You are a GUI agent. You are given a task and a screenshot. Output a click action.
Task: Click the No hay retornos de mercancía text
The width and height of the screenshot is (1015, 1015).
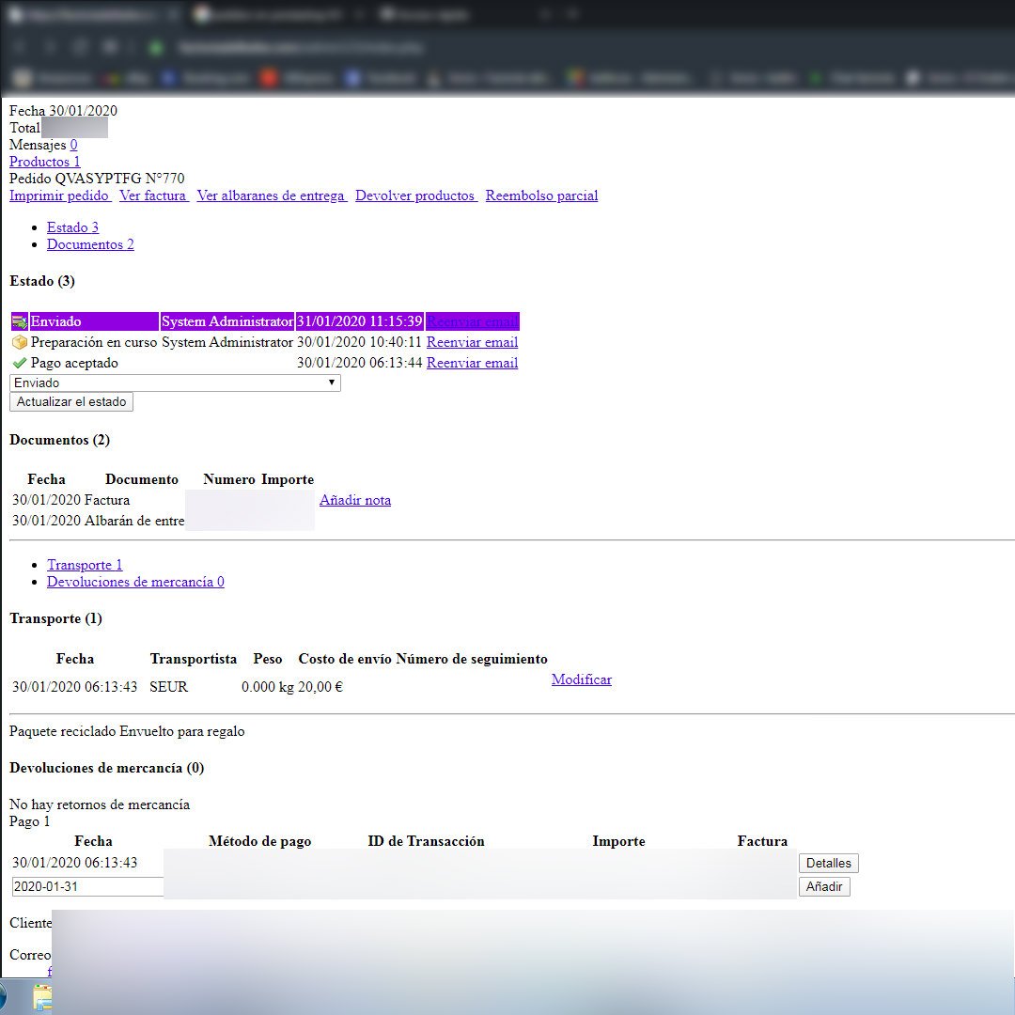tap(99, 804)
